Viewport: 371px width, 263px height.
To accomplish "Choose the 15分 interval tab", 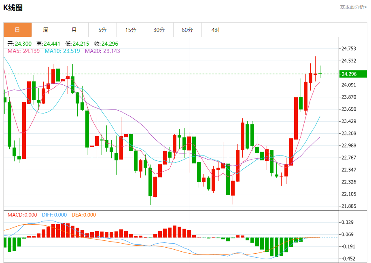I will (x=131, y=30).
